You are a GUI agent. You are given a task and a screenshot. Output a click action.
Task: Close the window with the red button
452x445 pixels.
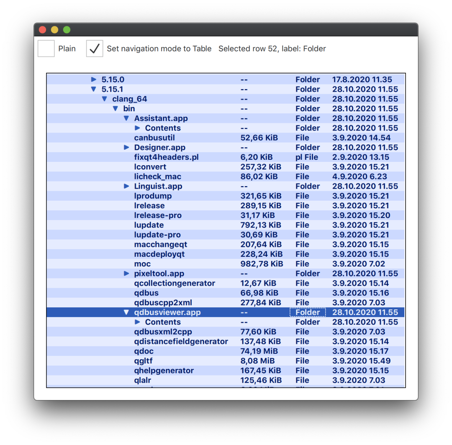point(43,30)
